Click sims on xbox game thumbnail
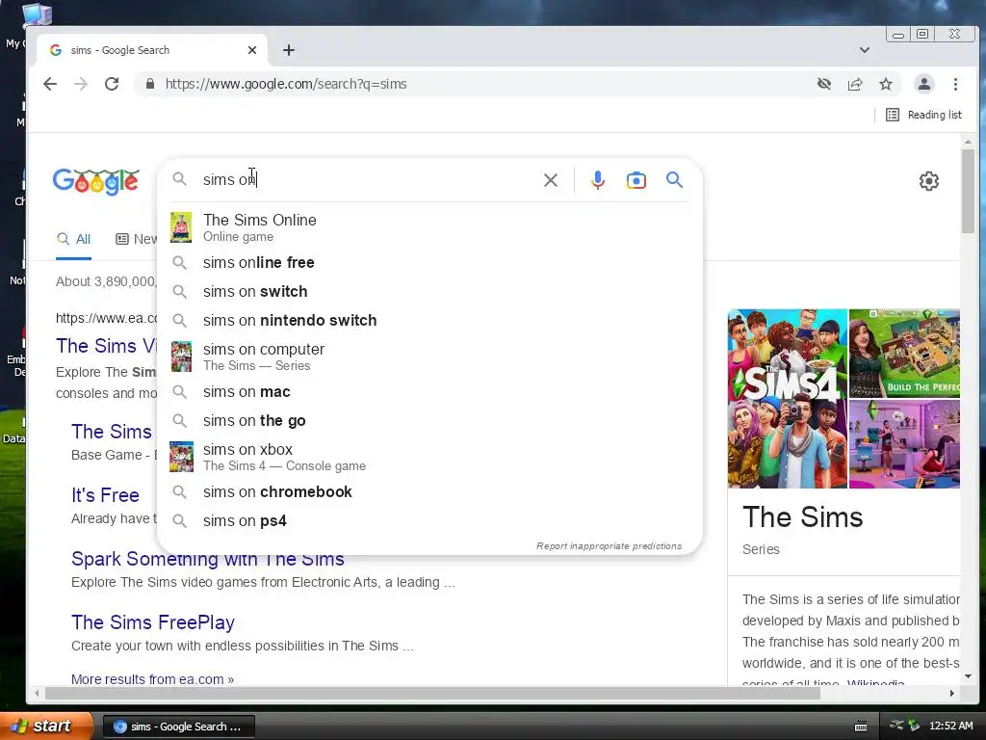This screenshot has width=986, height=740. click(181, 457)
